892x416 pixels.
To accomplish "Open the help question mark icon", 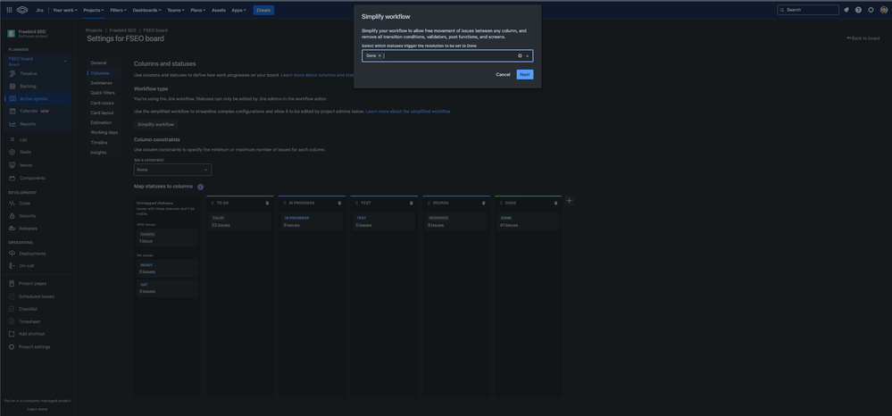I will click(x=859, y=10).
